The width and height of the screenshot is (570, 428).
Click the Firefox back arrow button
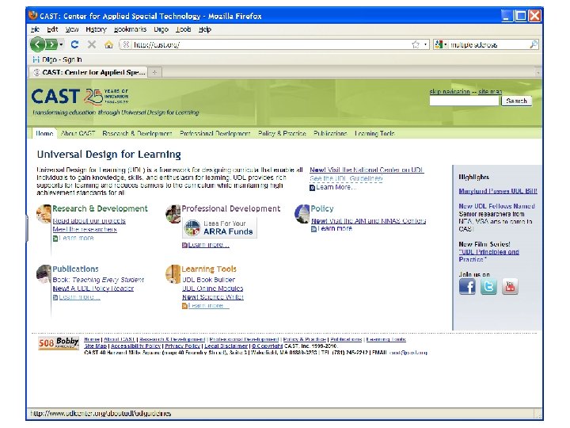pyautogui.click(x=37, y=44)
